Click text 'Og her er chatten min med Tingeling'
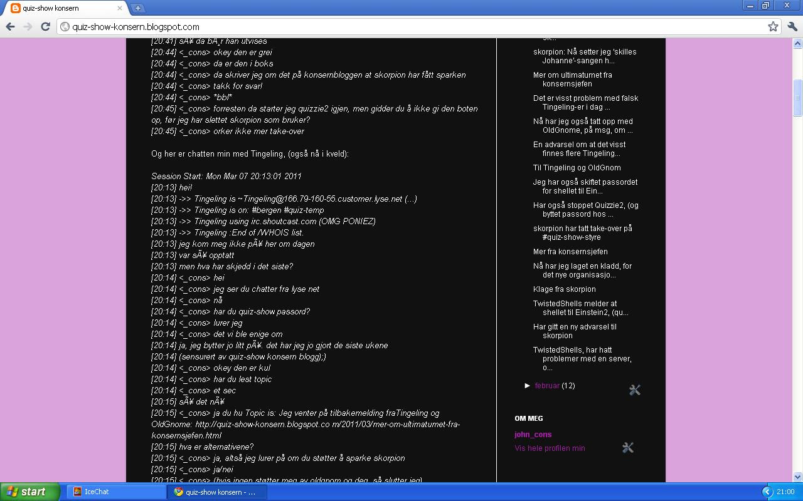 click(250, 154)
